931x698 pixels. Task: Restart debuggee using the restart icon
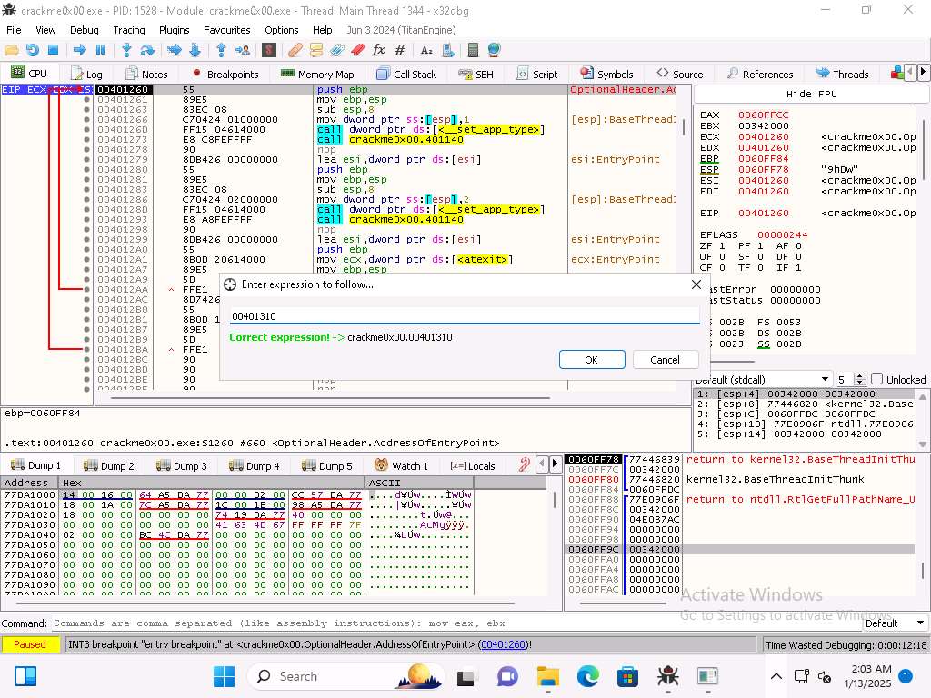click(33, 50)
